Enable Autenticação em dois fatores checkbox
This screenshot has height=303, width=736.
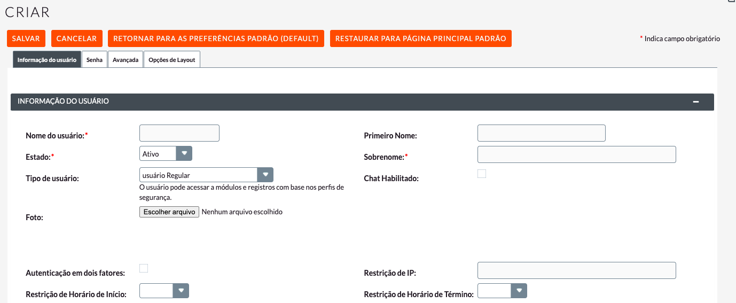pos(144,268)
